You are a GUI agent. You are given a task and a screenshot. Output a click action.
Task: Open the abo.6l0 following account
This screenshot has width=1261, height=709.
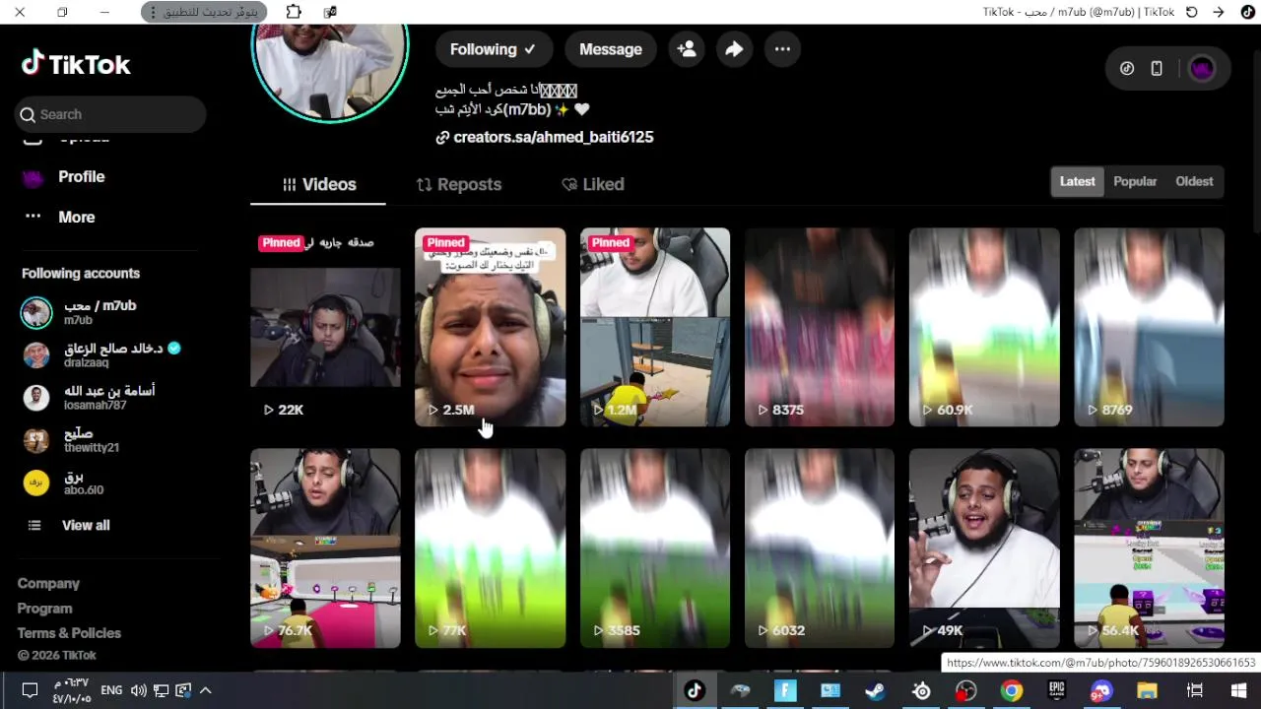click(110, 482)
